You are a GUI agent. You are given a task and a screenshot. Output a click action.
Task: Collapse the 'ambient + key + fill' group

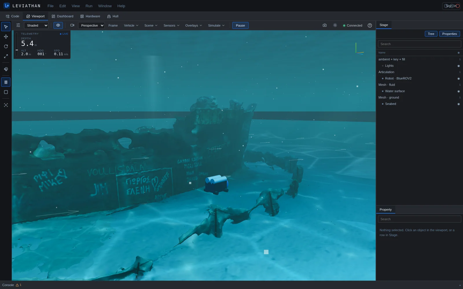pos(419,59)
